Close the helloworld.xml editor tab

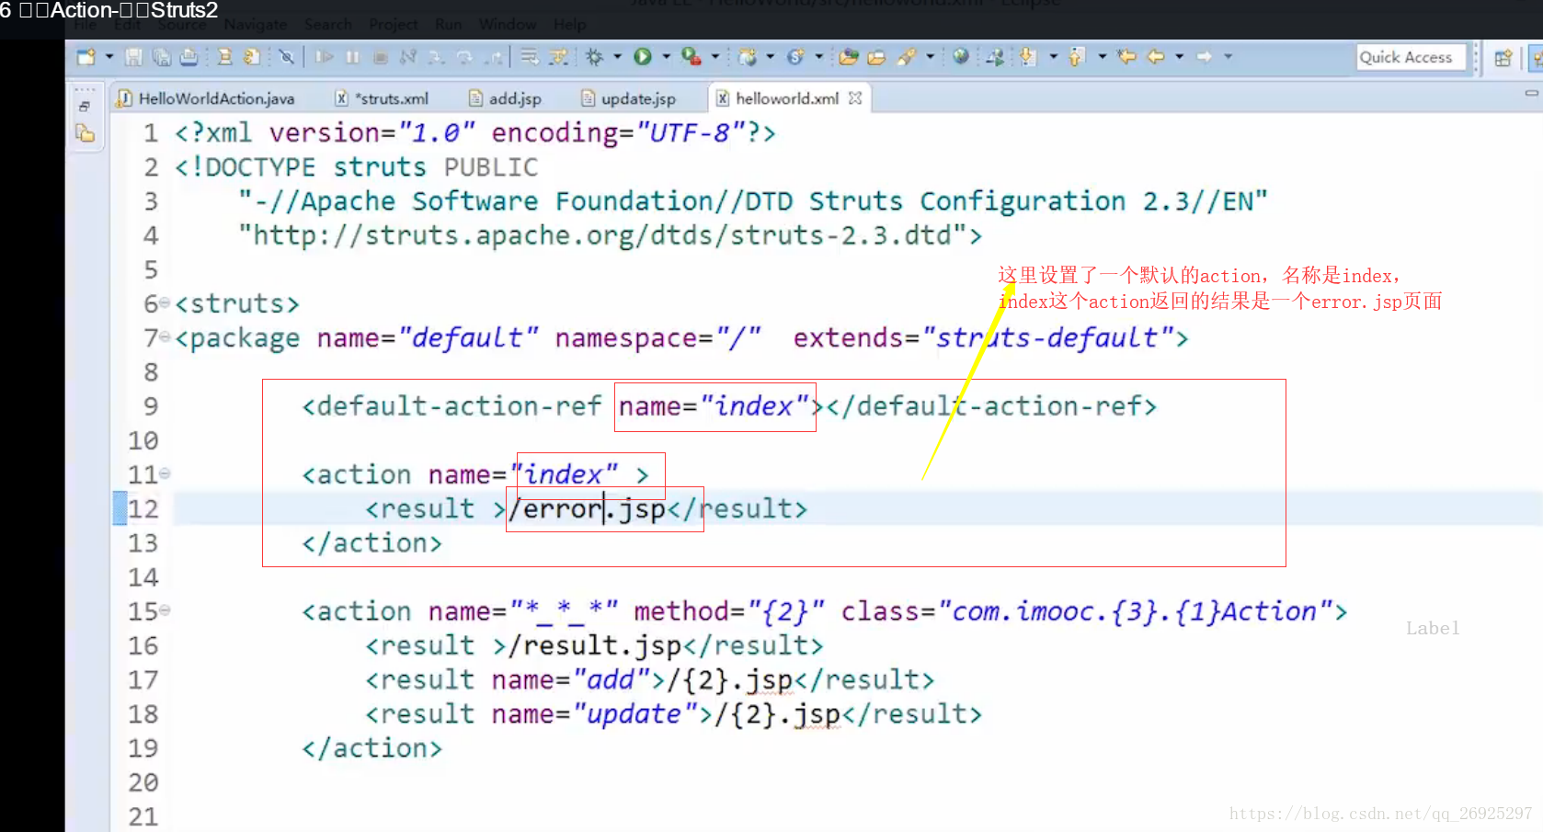tap(855, 97)
